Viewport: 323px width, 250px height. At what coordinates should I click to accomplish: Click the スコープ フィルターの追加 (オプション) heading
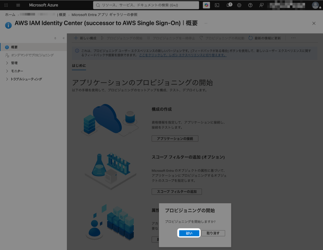click(188, 157)
